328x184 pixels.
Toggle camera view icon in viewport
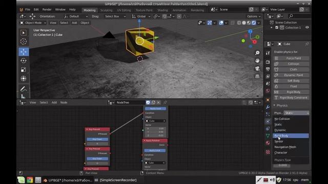pyautogui.click(x=257, y=68)
